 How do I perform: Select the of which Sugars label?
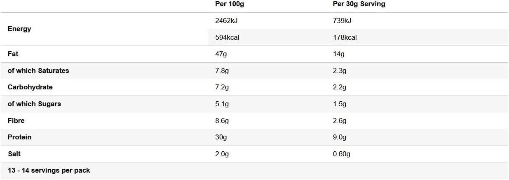[34, 104]
